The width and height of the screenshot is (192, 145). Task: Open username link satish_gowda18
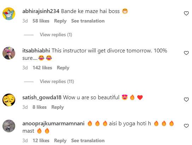pos(42,97)
